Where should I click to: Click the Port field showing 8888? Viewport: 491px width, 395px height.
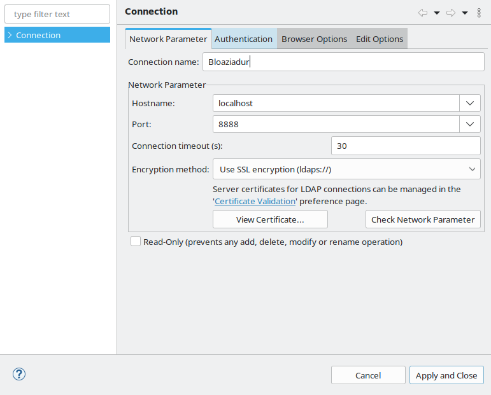coord(336,124)
